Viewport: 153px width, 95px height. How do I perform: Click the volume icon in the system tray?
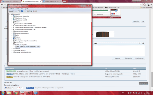(141, 93)
